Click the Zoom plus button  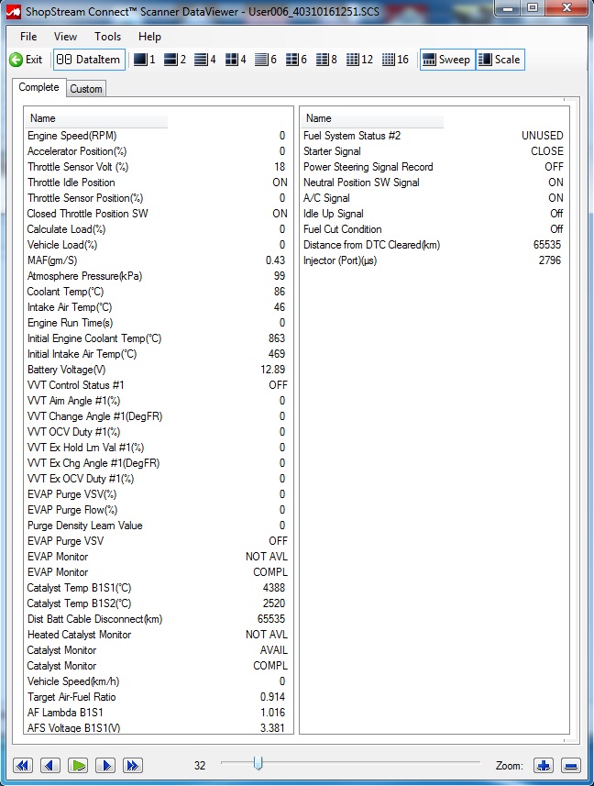tap(544, 766)
